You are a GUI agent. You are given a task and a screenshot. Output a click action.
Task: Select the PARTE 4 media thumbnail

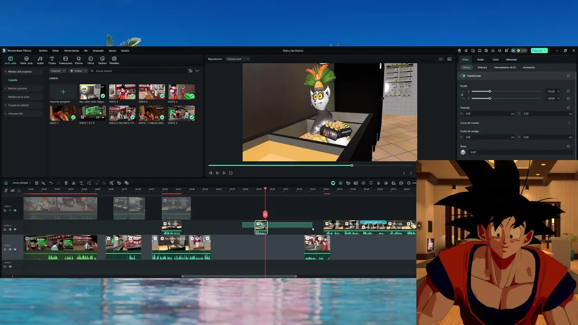(x=122, y=92)
